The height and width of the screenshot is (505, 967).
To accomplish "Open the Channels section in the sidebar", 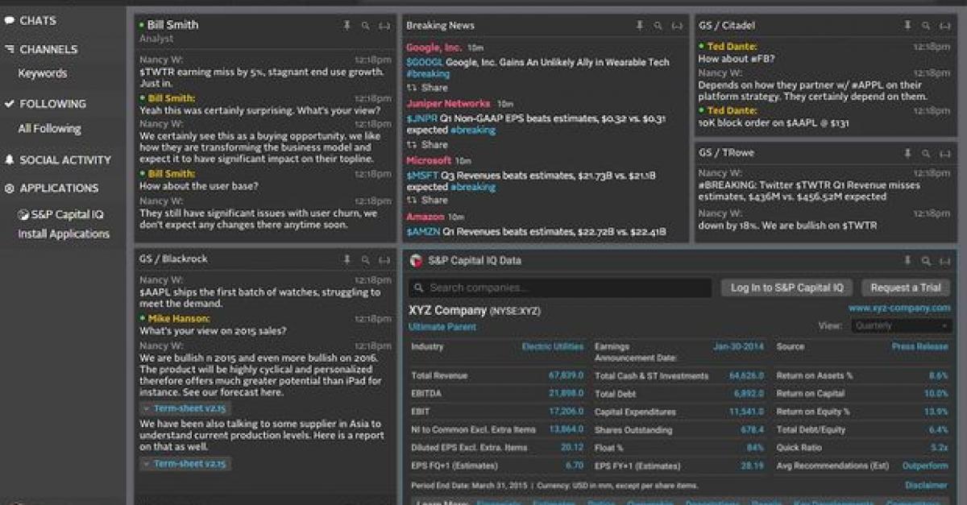I will [x=48, y=49].
